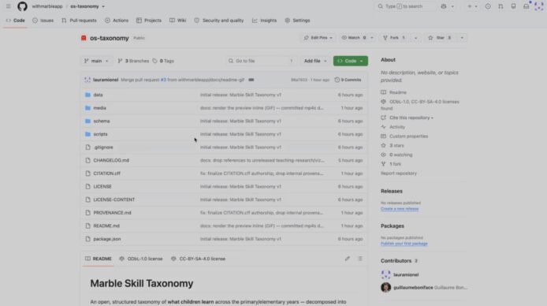The width and height of the screenshot is (547, 306).
Task: Open the GitHub home logo
Action: point(22,6)
